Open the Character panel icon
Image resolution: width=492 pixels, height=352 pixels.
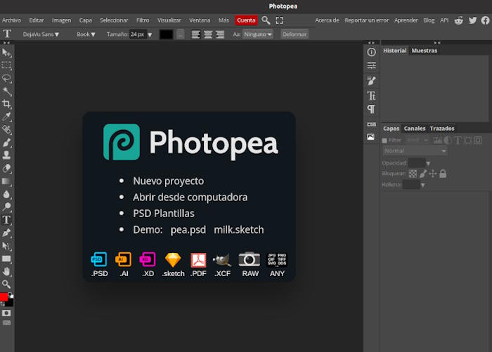coord(372,96)
